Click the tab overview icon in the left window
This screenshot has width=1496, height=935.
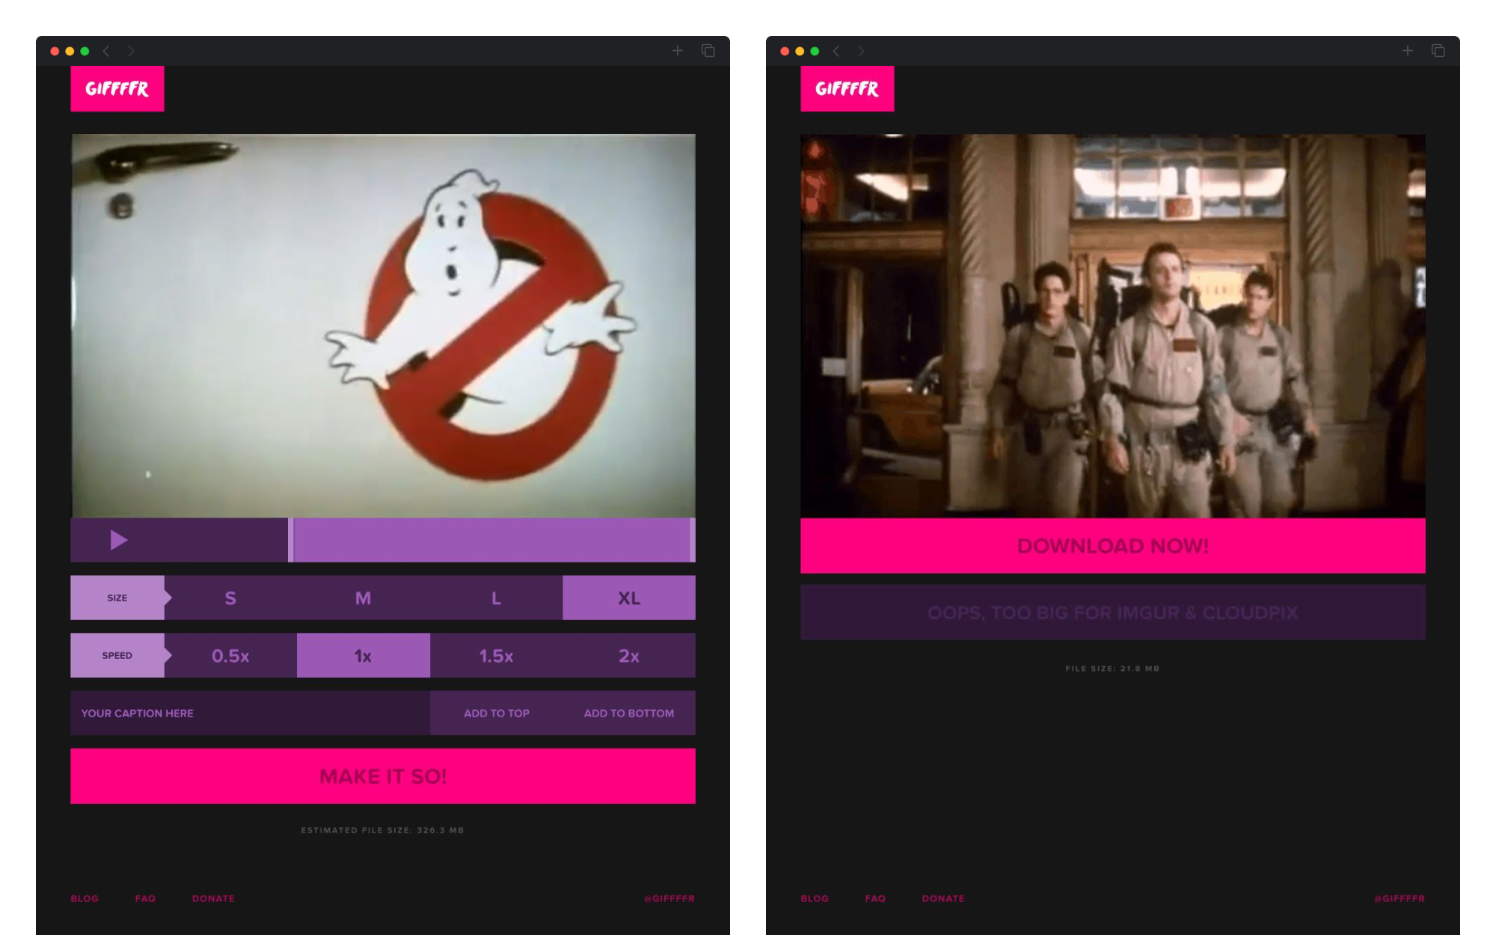click(708, 51)
